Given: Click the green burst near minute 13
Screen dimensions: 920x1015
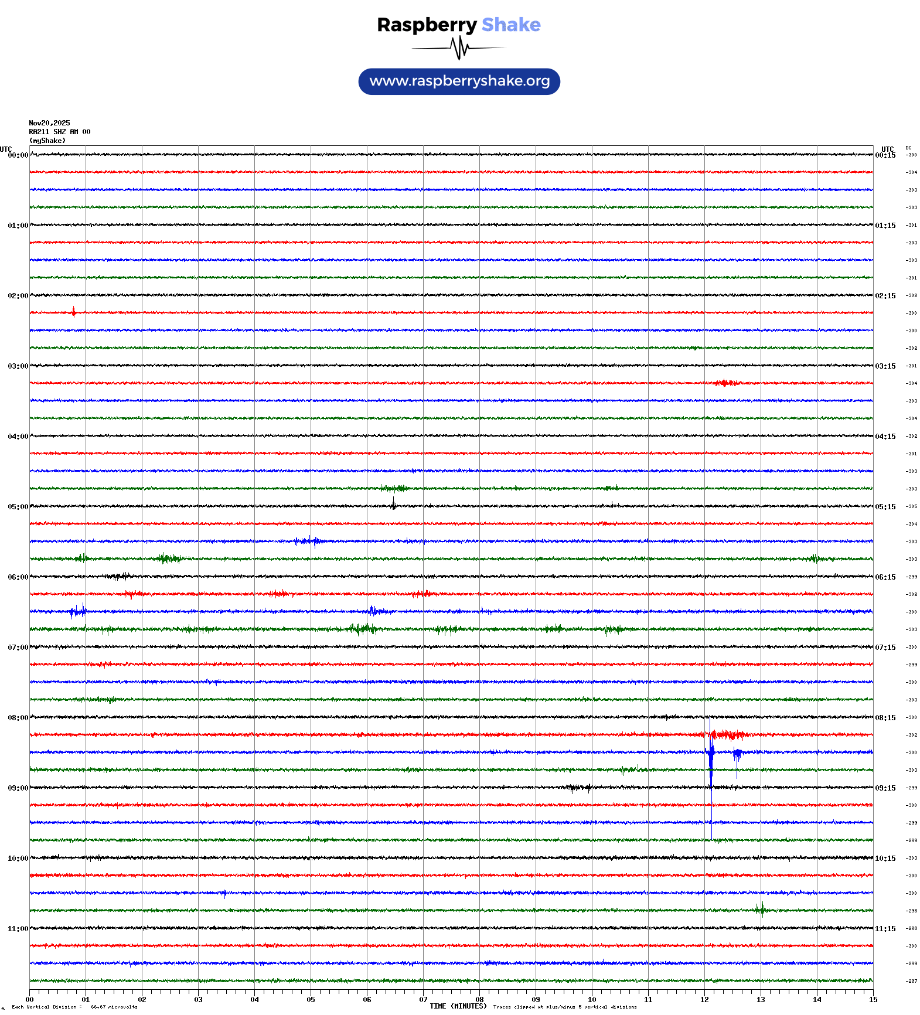Looking at the screenshot, I should click(761, 909).
